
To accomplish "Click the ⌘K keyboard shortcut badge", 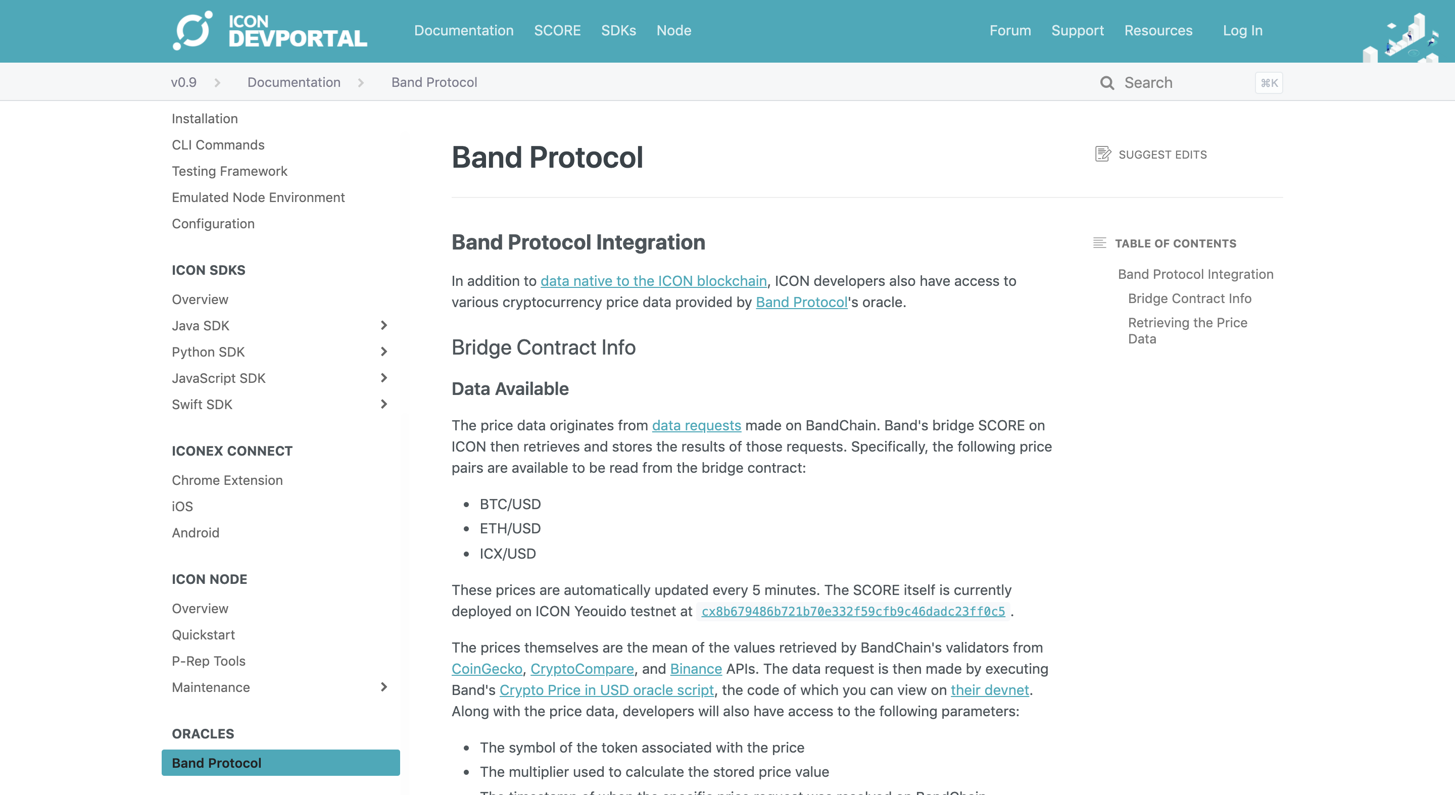I will pyautogui.click(x=1269, y=83).
